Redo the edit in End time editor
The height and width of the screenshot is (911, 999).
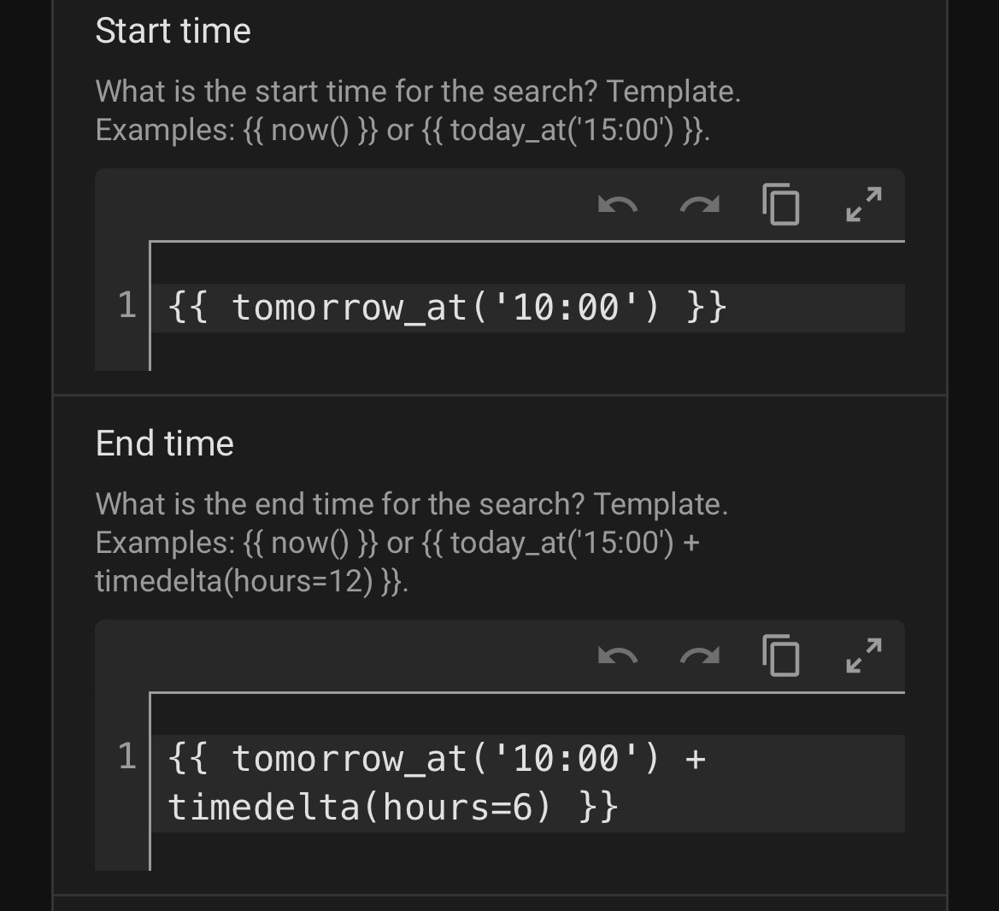[699, 656]
